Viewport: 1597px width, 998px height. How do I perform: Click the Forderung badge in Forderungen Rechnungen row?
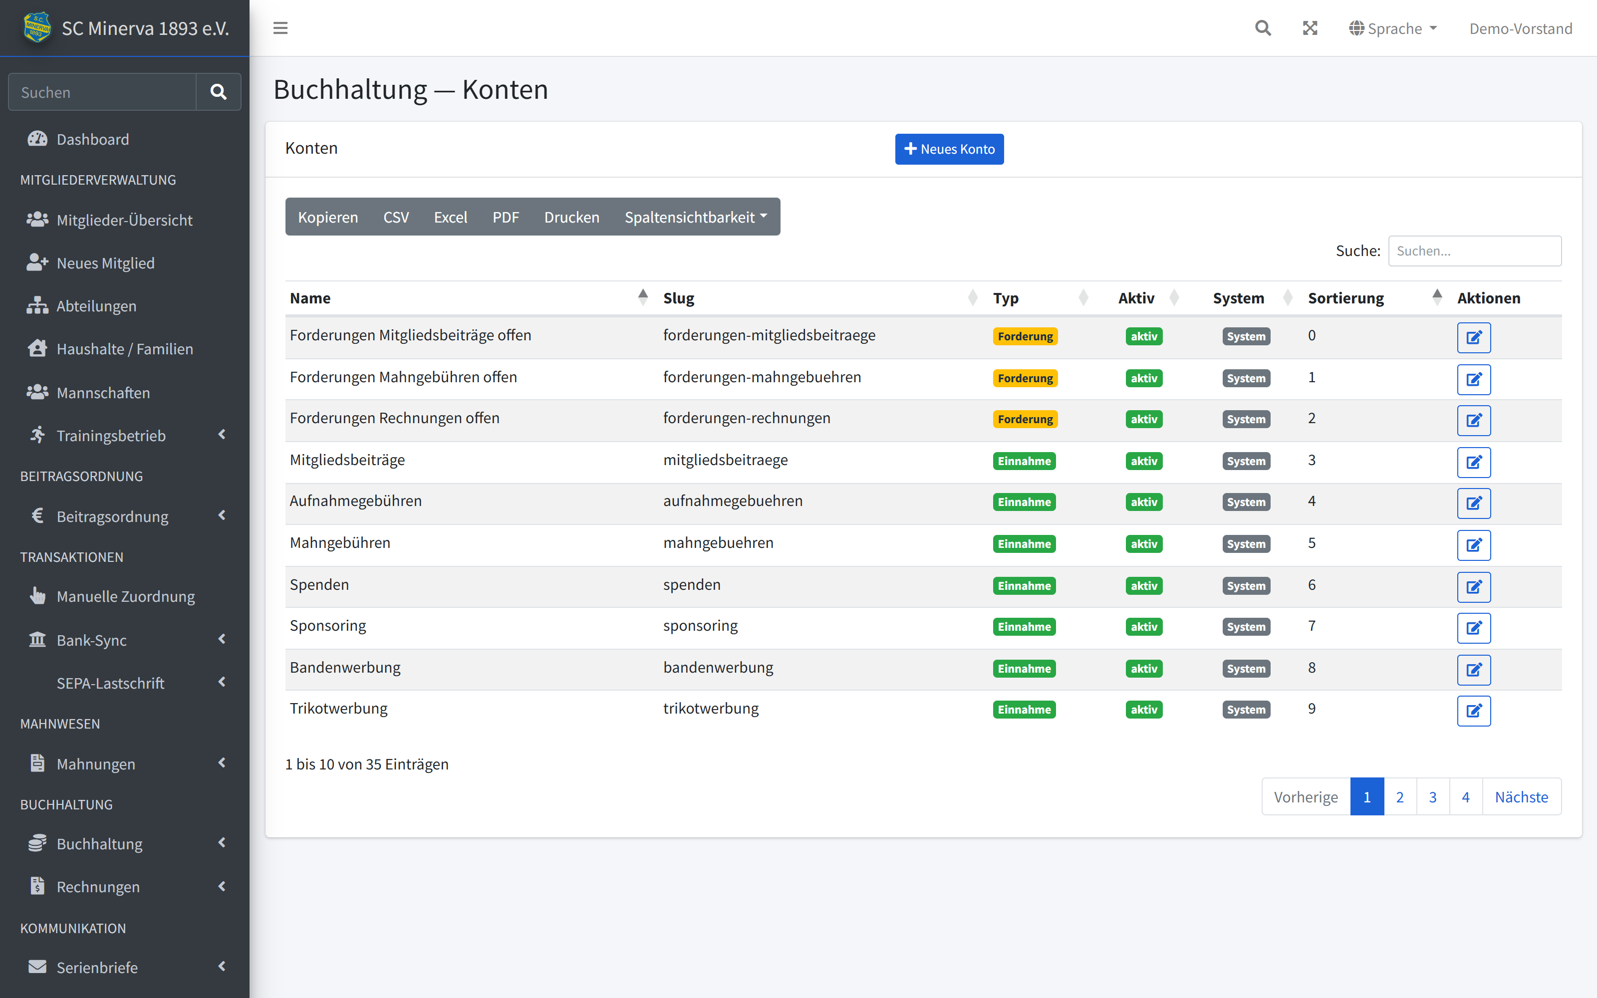point(1025,419)
